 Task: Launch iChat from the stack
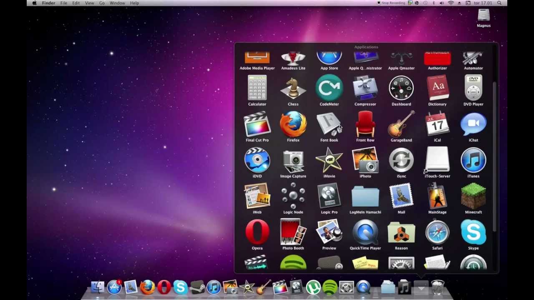(473, 124)
